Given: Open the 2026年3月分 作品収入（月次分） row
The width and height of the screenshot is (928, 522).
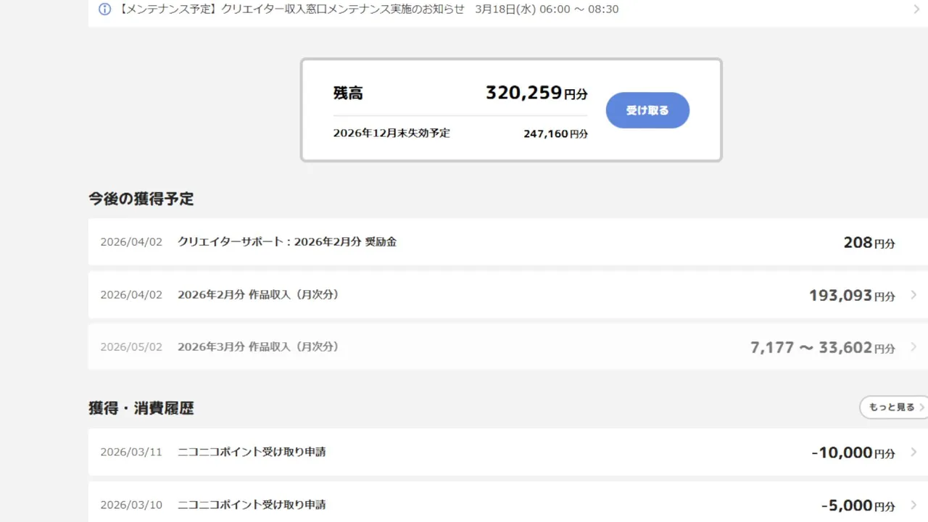Looking at the screenshot, I should [x=508, y=347].
